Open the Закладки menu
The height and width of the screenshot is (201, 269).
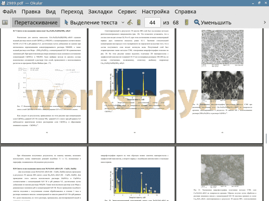click(x=100, y=12)
